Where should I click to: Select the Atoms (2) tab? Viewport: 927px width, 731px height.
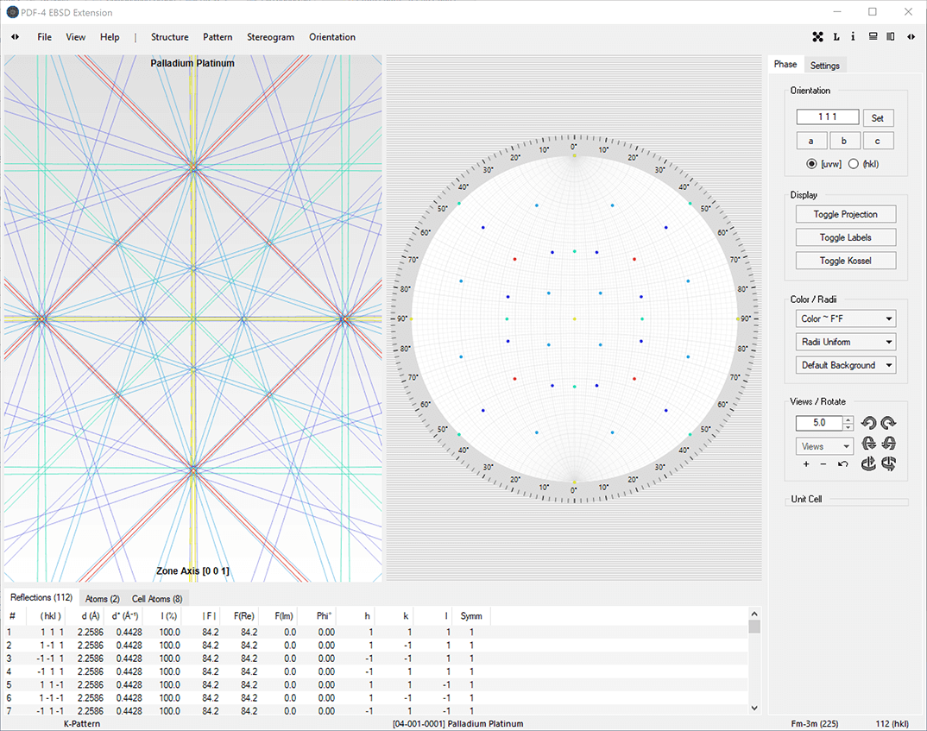pyautogui.click(x=102, y=599)
